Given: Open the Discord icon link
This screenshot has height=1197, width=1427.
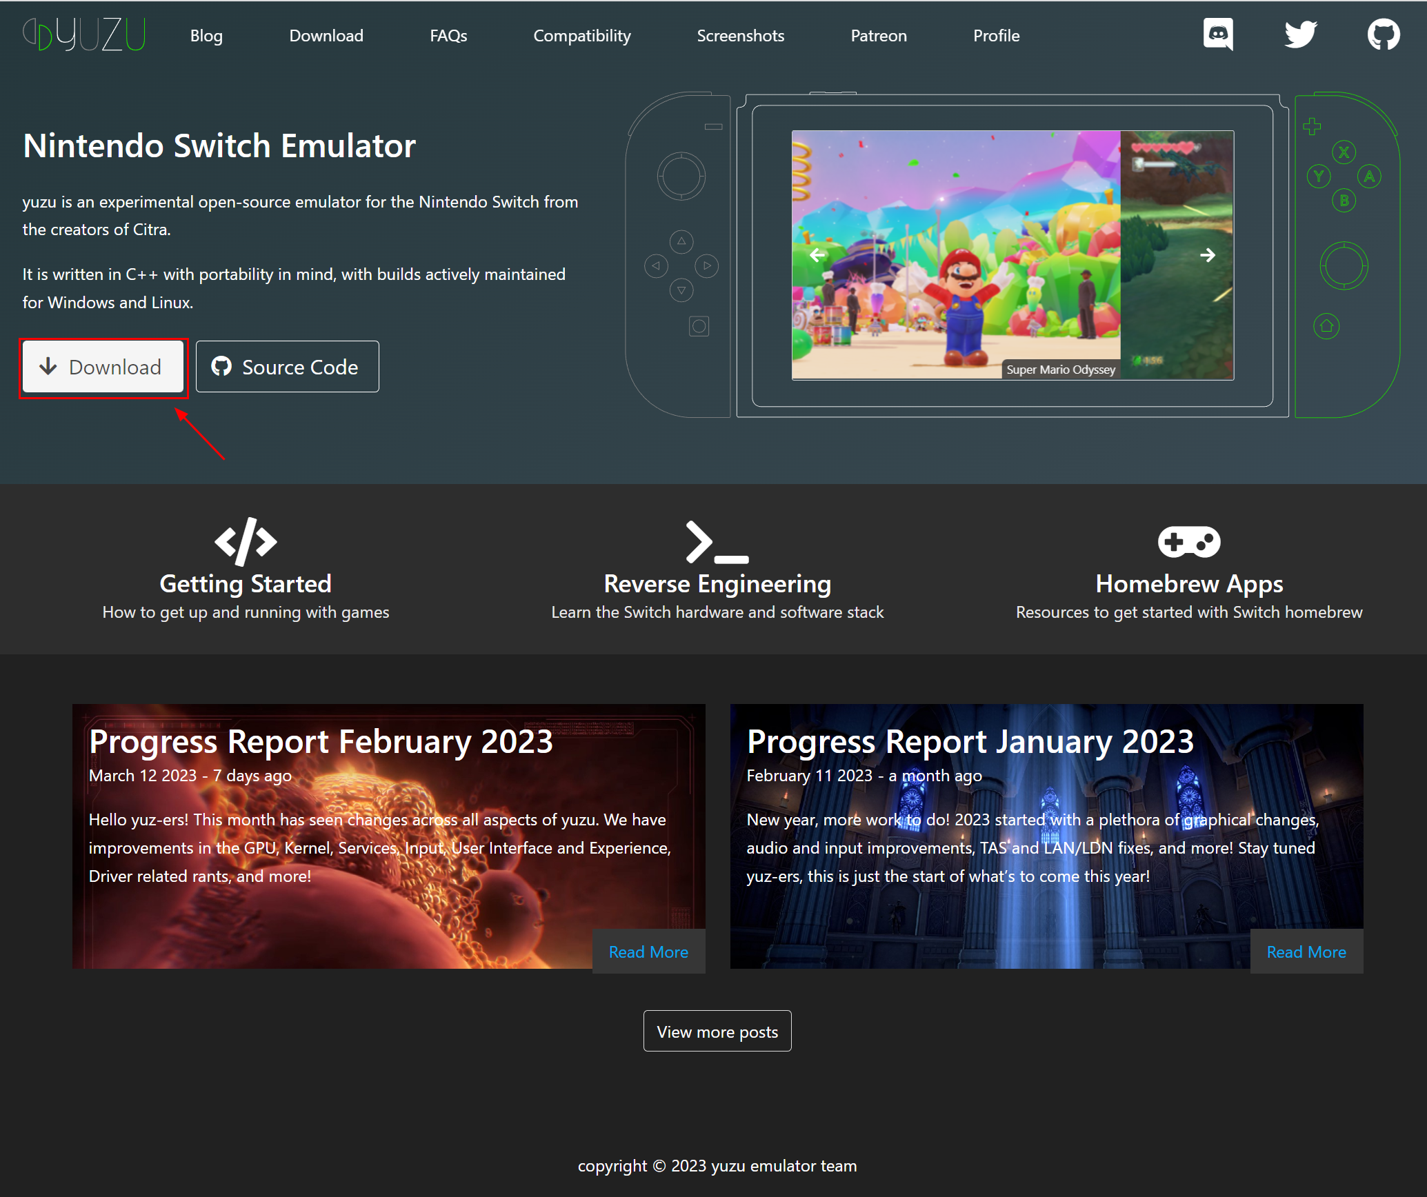Looking at the screenshot, I should 1218,34.
